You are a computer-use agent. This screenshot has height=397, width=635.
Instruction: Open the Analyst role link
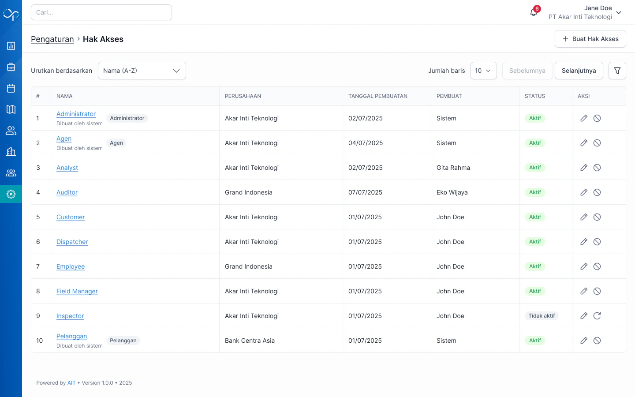pos(67,168)
